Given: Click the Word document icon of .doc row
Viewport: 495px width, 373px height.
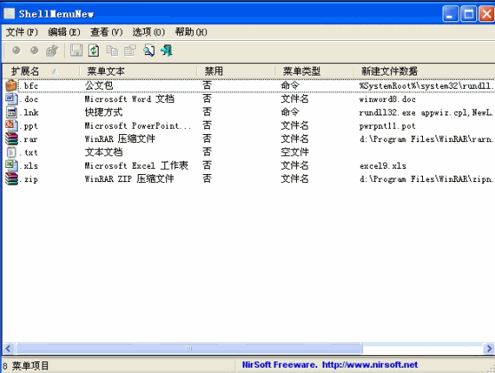Looking at the screenshot, I should (11, 99).
